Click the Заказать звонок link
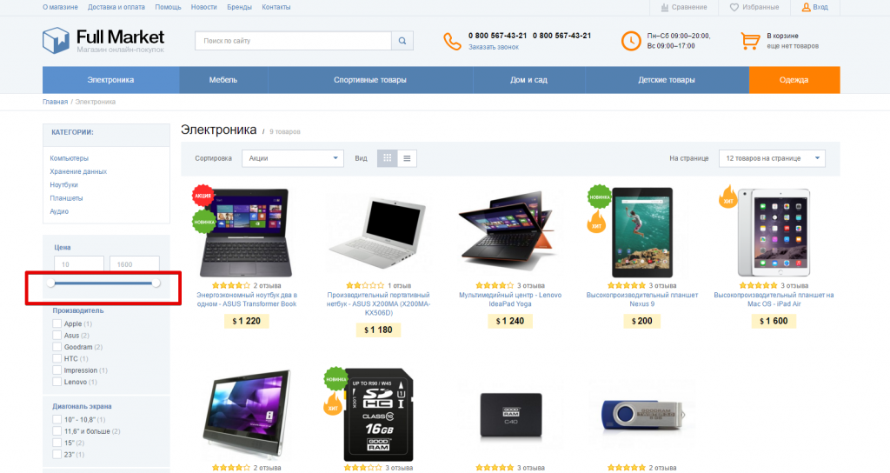The height and width of the screenshot is (473, 890). pyautogui.click(x=494, y=47)
